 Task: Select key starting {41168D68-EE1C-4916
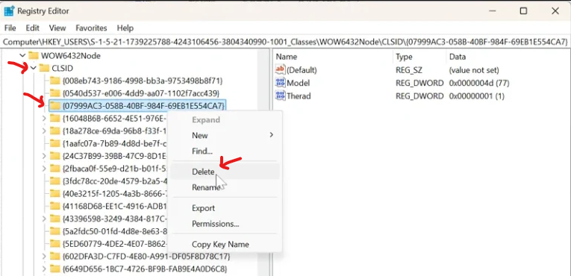click(115, 206)
